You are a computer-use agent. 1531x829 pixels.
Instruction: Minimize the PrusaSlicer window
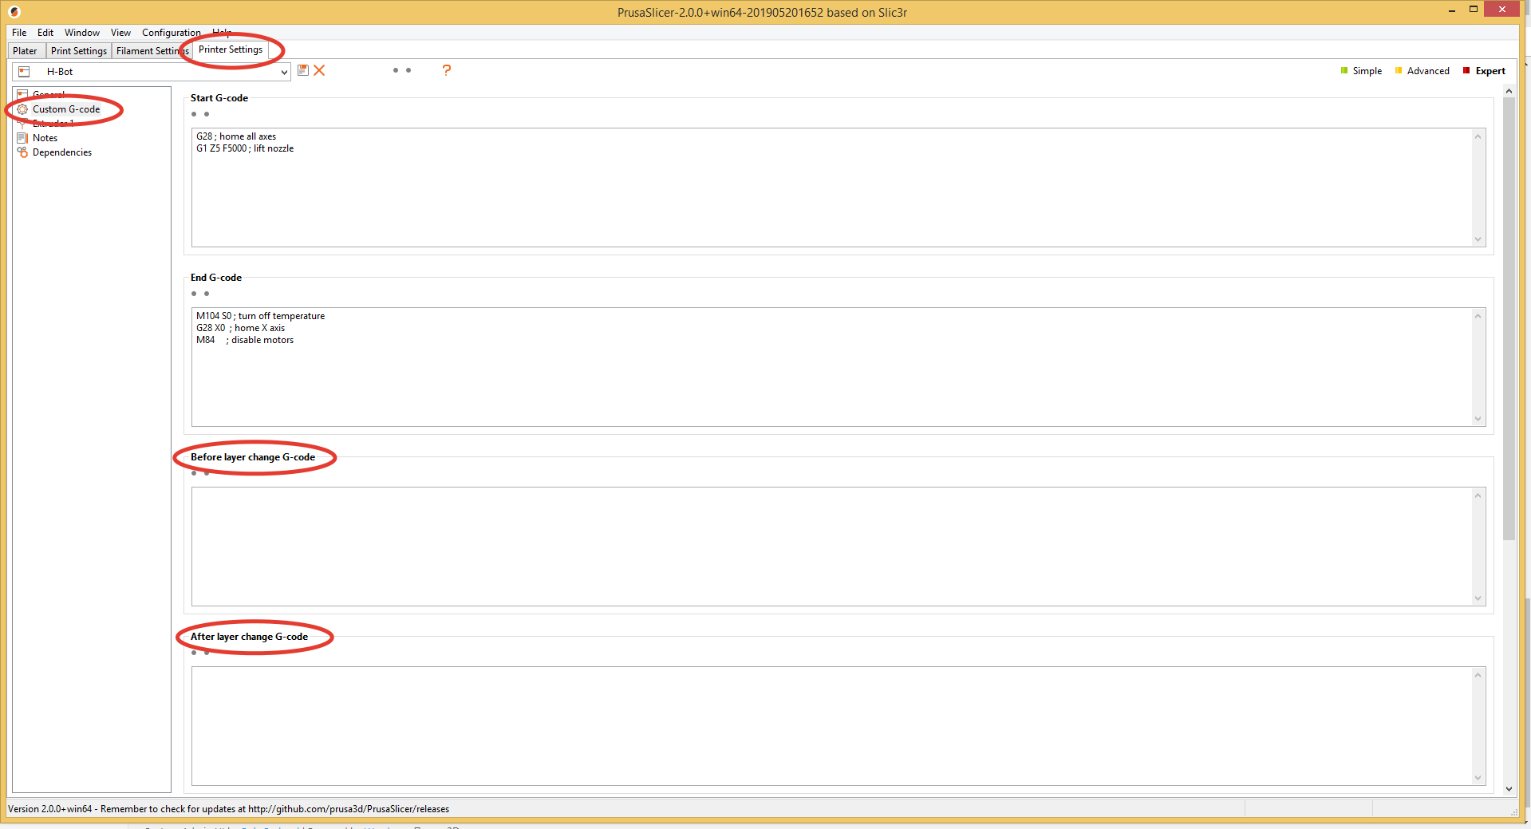1452,10
